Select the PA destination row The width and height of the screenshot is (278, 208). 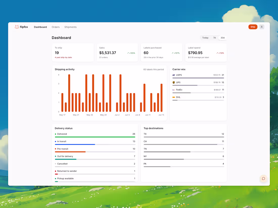coord(184,165)
